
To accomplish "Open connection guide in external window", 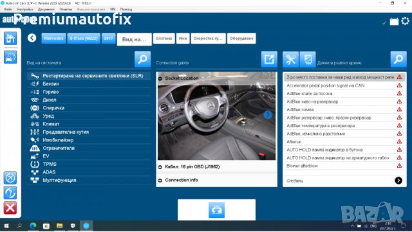I will [x=269, y=59].
